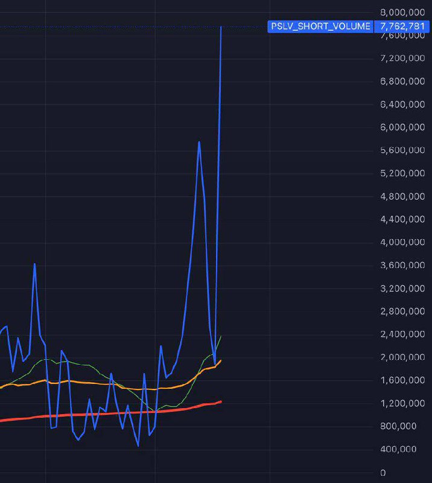
Task: Click the 7,200,000 axis label
Action: coord(402,58)
